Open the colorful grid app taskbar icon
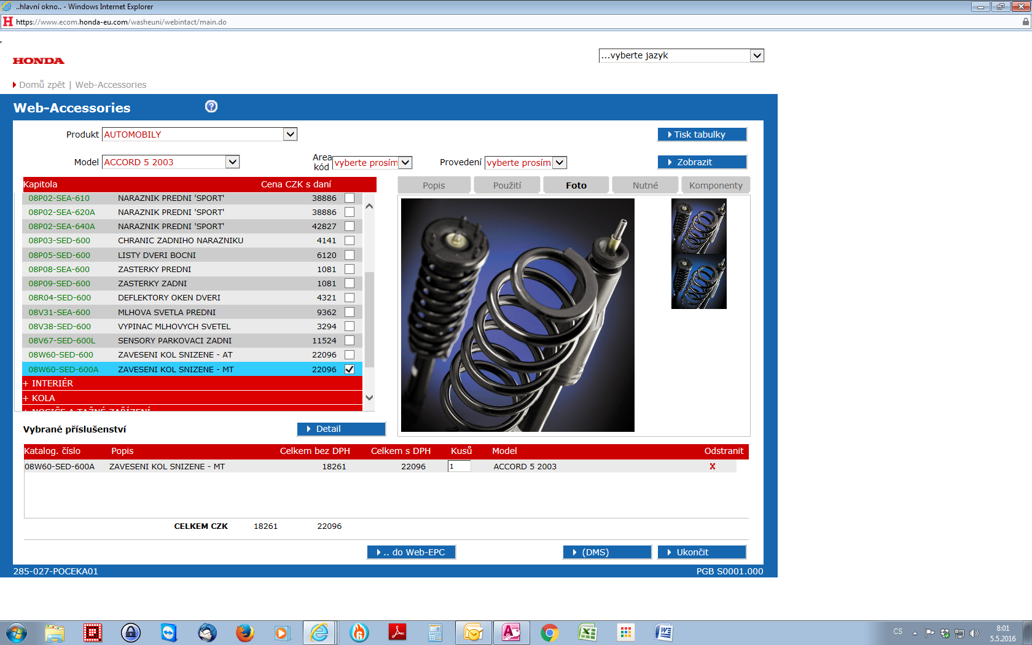This screenshot has width=1032, height=645. (626, 633)
